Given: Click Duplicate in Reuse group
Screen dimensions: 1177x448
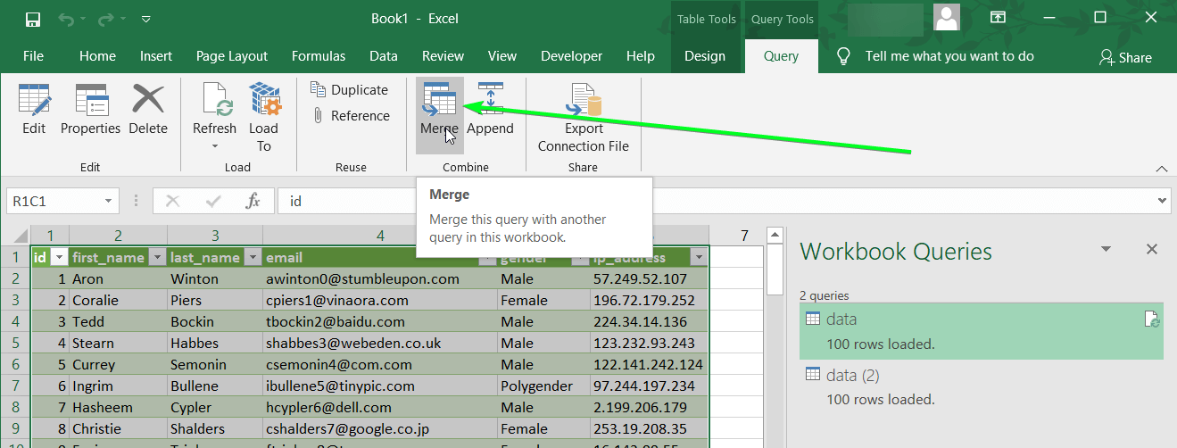Looking at the screenshot, I should 349,89.
